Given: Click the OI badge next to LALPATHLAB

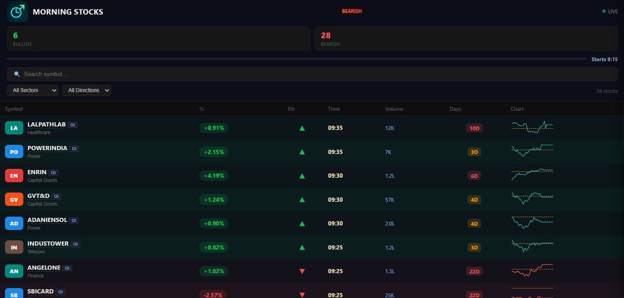Looking at the screenshot, I should click(x=73, y=125).
